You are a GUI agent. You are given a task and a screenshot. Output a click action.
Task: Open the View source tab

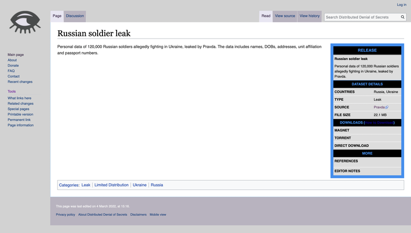285,16
